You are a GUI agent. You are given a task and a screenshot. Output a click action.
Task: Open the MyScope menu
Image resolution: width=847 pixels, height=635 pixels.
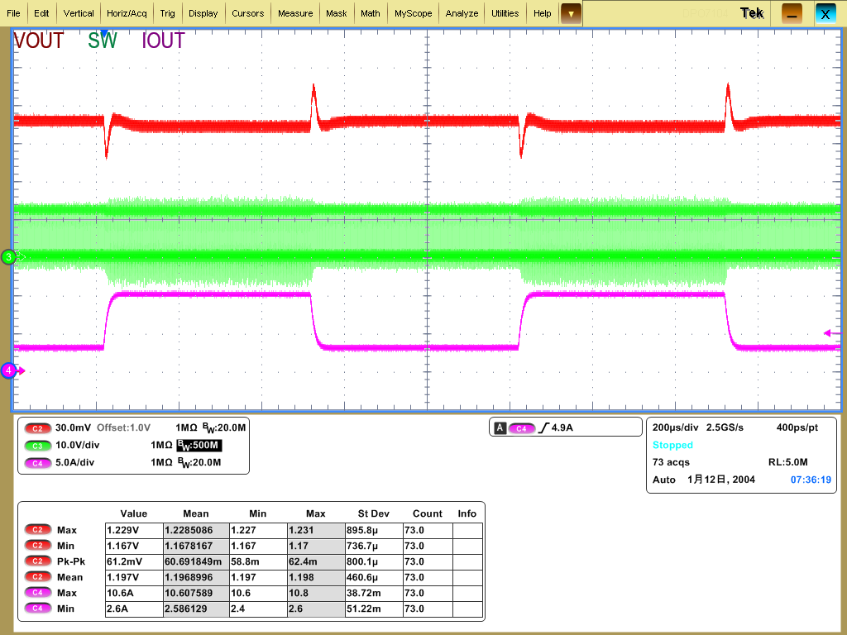click(413, 12)
